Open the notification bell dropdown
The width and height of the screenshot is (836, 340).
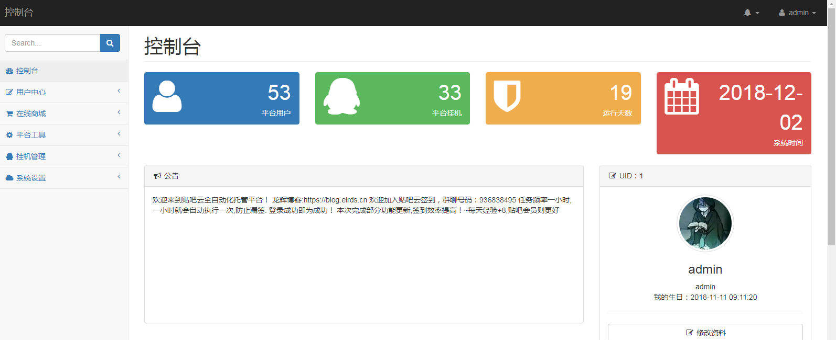(751, 13)
